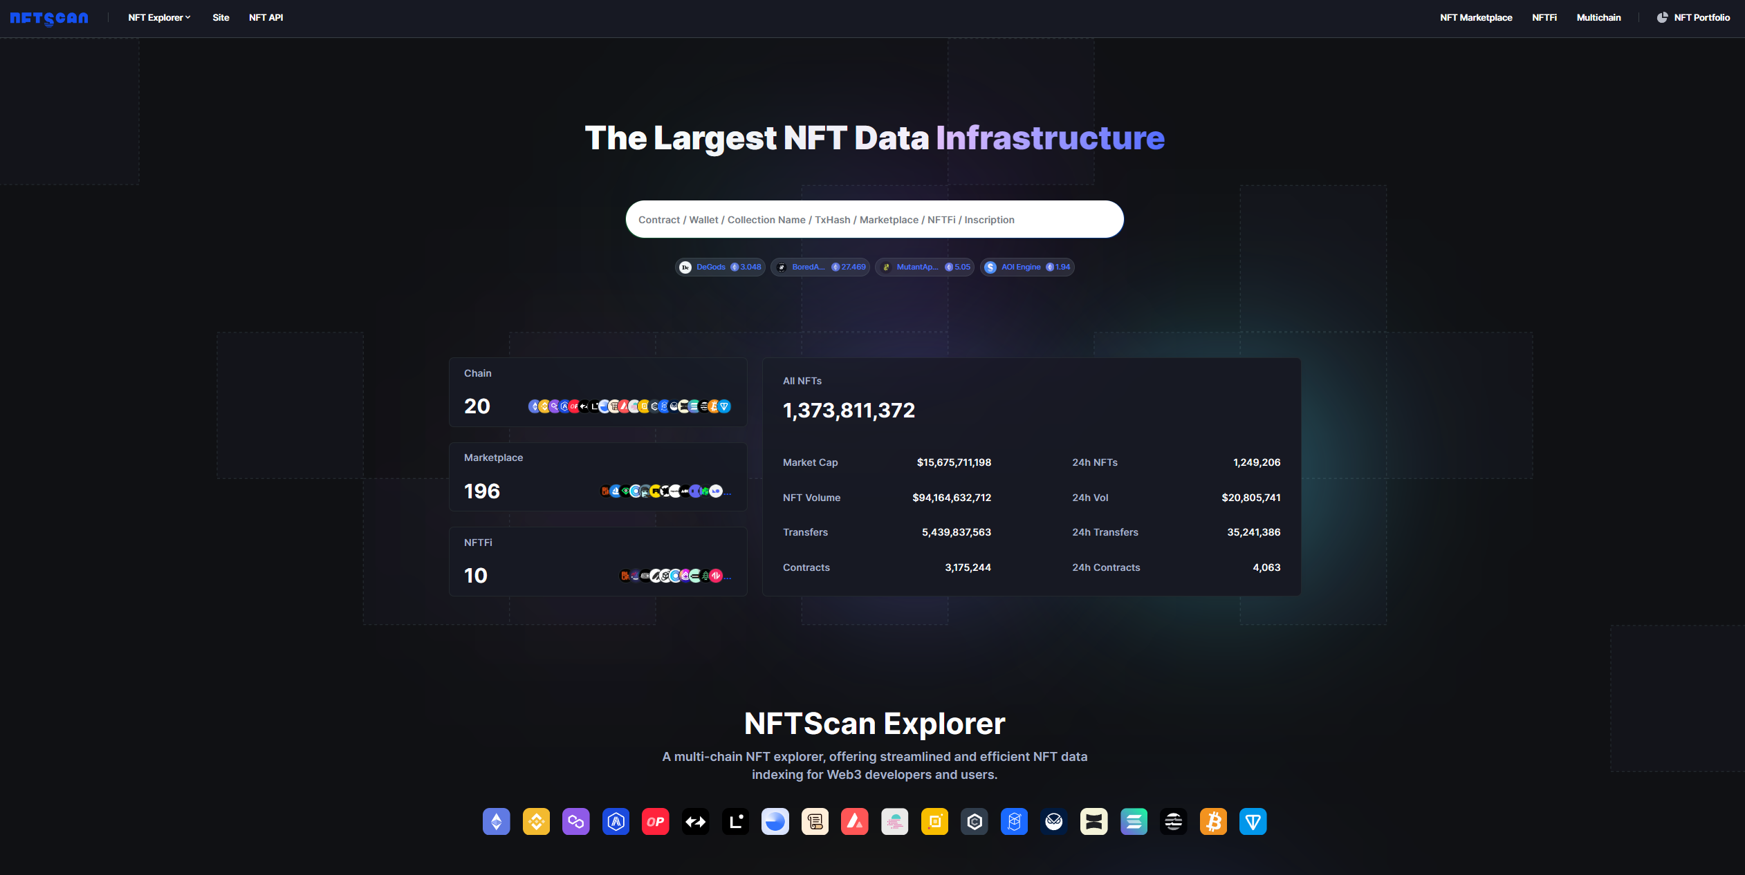Open the BNB Chain explorer icon

point(536,822)
